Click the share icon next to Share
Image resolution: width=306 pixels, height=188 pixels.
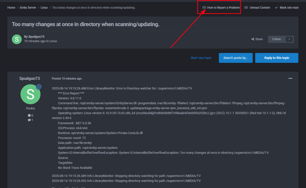(253, 39)
